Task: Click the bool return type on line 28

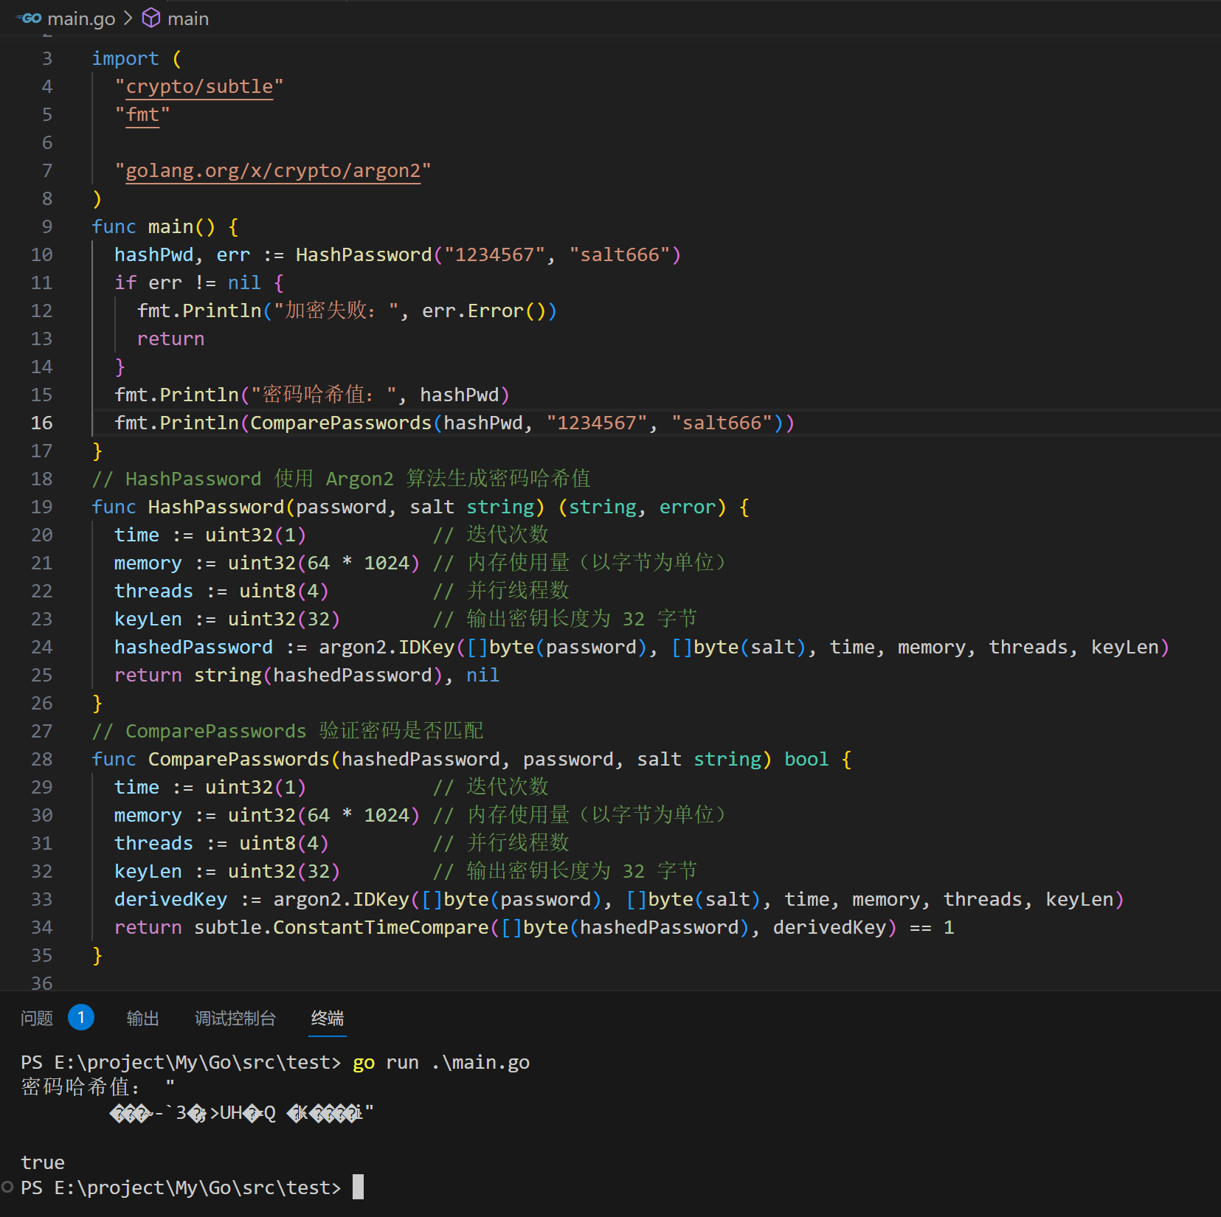Action: (806, 760)
